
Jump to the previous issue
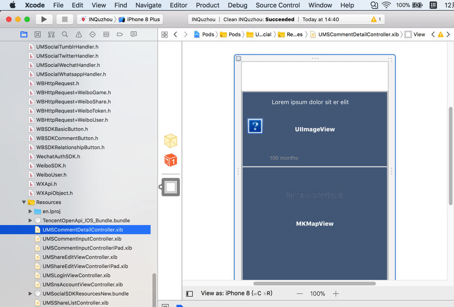pyautogui.click(x=433, y=34)
